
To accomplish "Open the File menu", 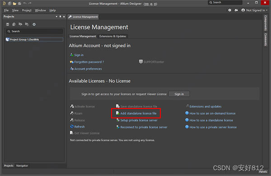I will tap(6, 10).
